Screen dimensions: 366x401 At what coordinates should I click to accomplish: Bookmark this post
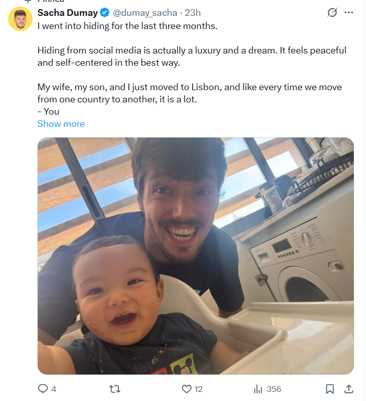(330, 389)
